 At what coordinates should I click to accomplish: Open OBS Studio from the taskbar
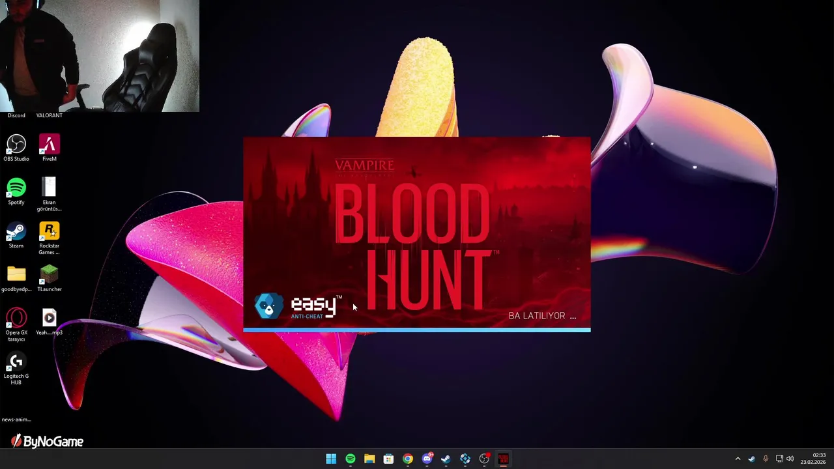coord(484,459)
